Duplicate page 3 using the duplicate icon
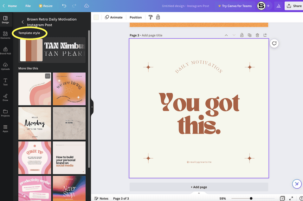Image resolution: width=303 pixels, height=201 pixels. pyautogui.click(x=249, y=35)
